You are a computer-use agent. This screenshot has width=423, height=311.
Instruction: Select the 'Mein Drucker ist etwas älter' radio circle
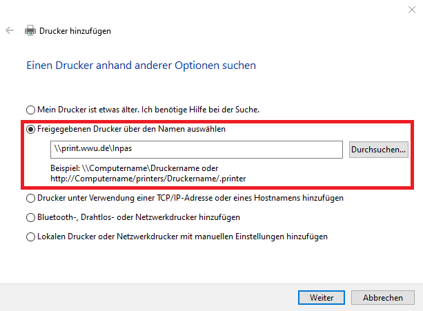point(30,110)
